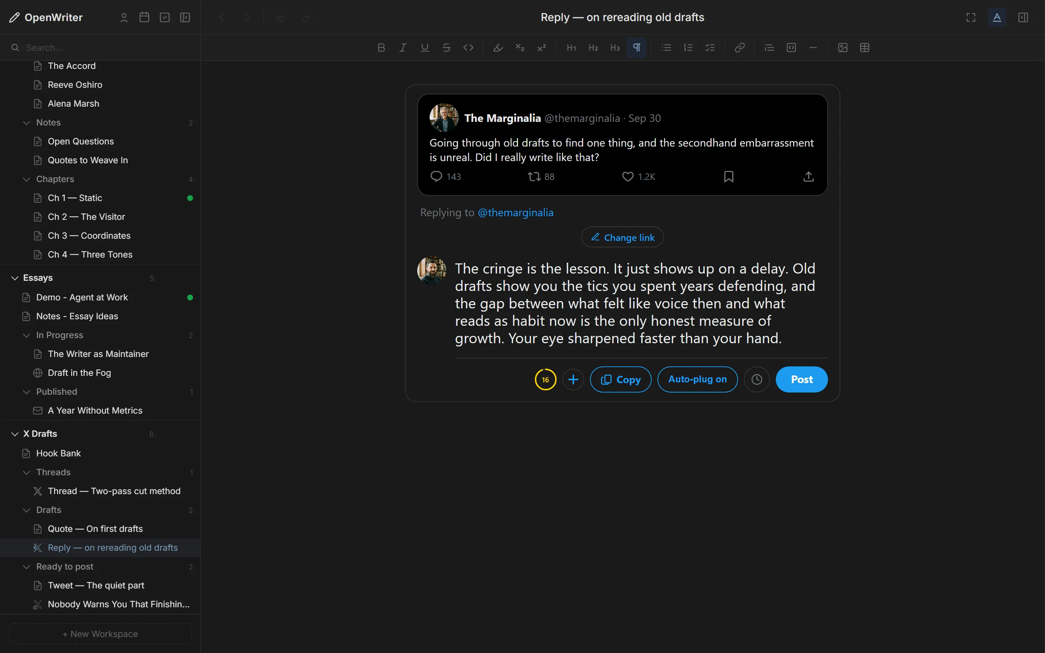Click Change link button
Viewport: 1045px width, 653px height.
click(622, 237)
